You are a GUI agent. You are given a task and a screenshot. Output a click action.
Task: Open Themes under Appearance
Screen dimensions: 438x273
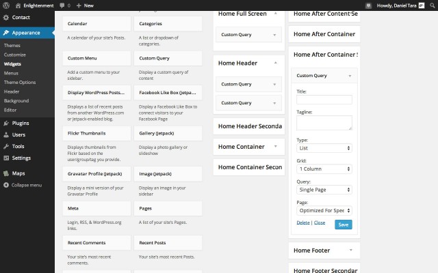(12, 46)
